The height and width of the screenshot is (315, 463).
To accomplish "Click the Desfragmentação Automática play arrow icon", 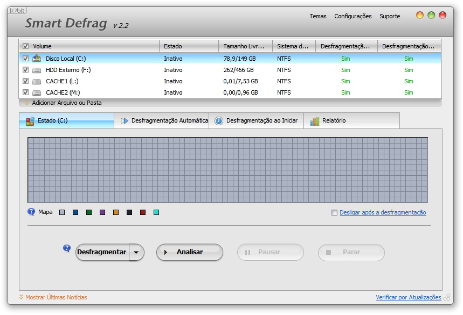I will pyautogui.click(x=125, y=121).
